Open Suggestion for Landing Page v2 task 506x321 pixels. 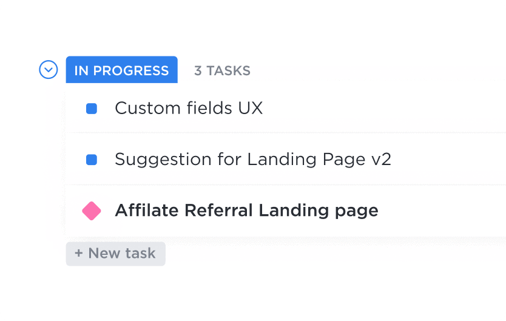pos(252,160)
